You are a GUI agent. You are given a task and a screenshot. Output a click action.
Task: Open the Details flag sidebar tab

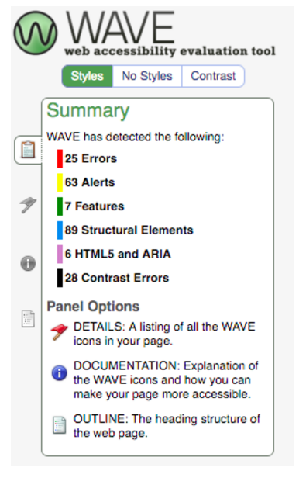(x=28, y=205)
